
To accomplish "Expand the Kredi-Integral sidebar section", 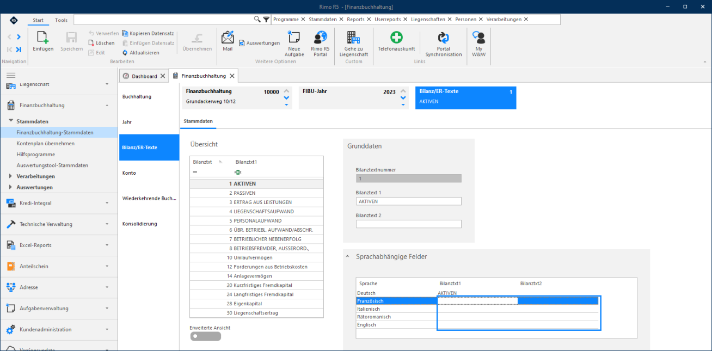I will click(107, 203).
